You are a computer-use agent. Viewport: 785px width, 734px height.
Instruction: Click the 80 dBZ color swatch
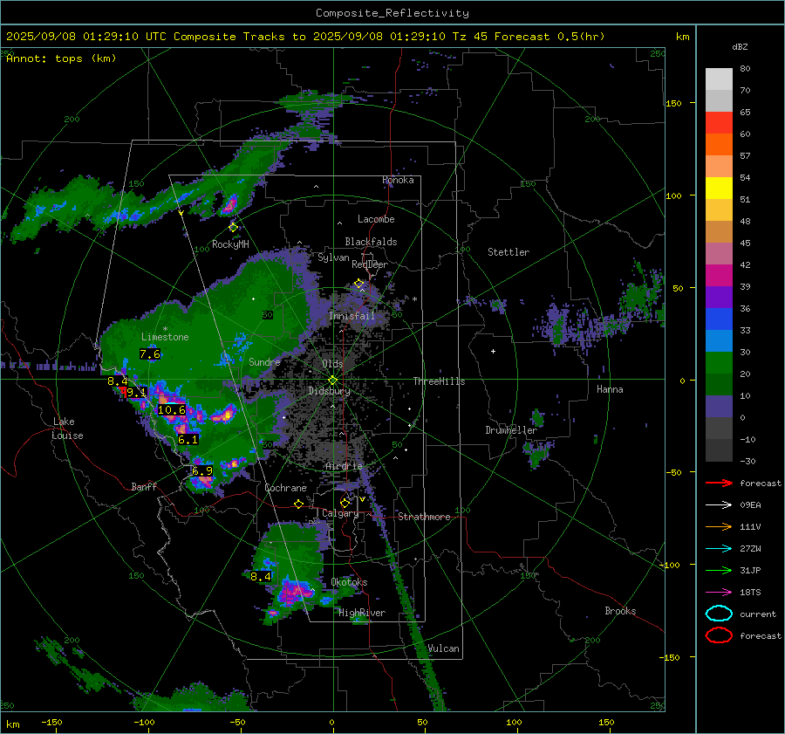[719, 79]
